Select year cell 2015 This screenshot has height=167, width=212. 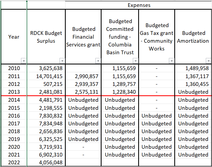point(14,108)
